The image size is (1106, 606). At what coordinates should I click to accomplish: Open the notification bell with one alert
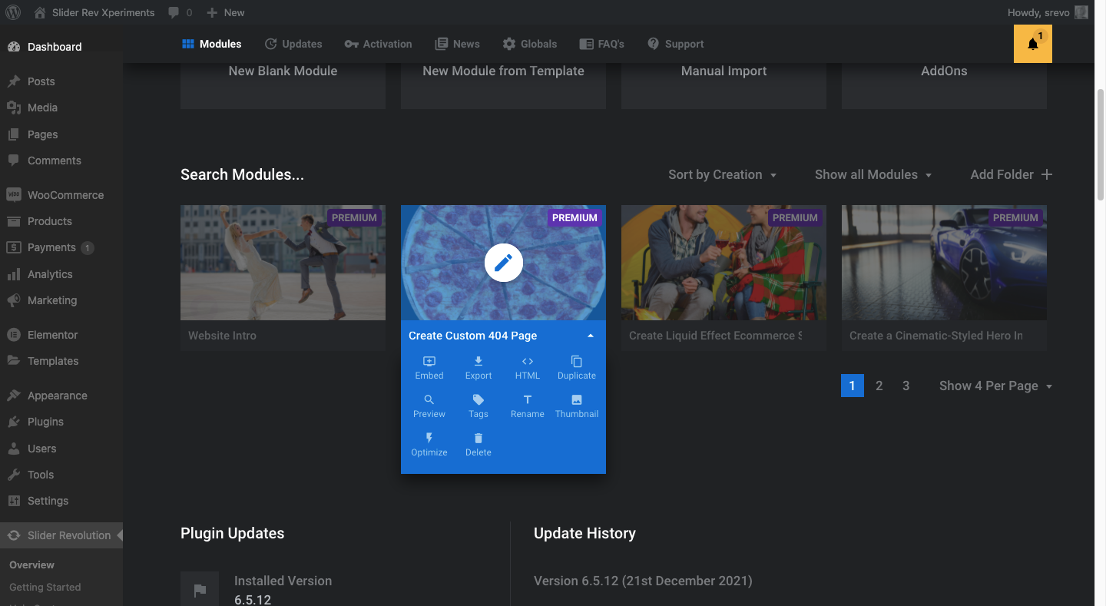1033,44
